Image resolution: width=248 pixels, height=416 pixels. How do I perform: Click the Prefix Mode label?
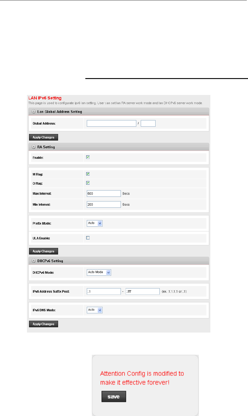pyautogui.click(x=42, y=223)
